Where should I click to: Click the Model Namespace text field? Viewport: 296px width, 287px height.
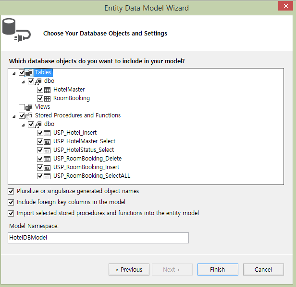[98, 238]
